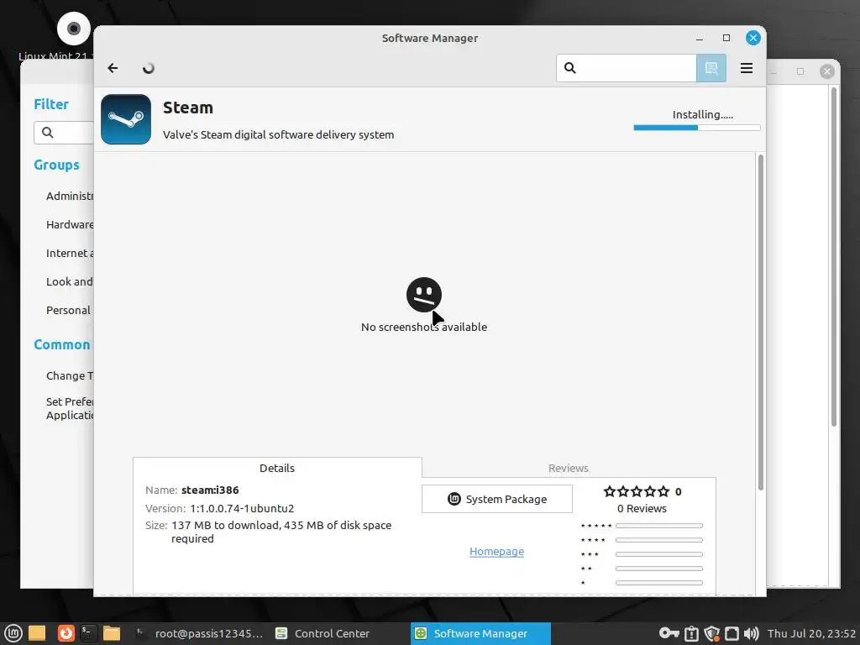
Task: Open the hamburger menu
Action: [x=746, y=68]
